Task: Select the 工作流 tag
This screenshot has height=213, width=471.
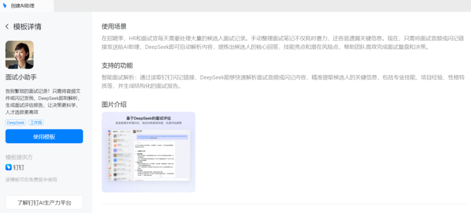Action: [36, 122]
